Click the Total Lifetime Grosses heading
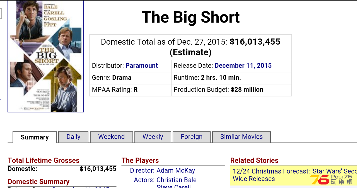The image size is (357, 188). coord(44,160)
